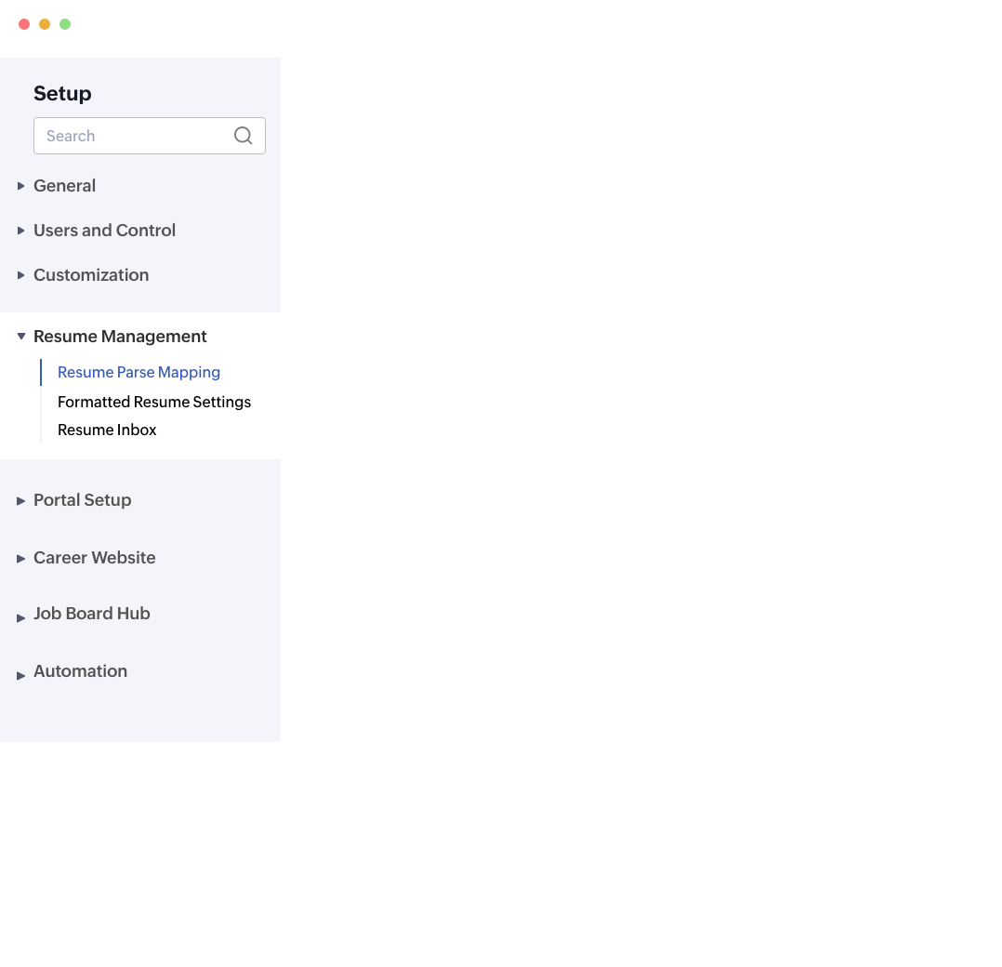Expand the Users and Control arrow
Viewport: 1002px width, 967px height.
(x=20, y=231)
